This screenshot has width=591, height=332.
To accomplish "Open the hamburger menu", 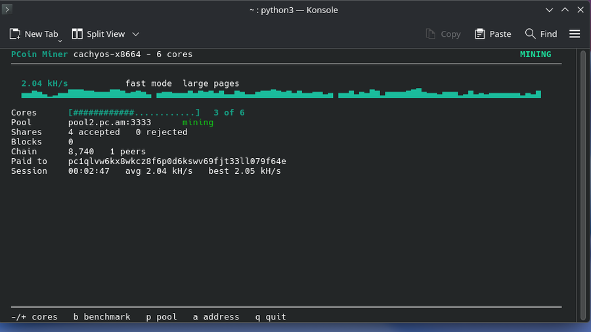I will [x=575, y=34].
